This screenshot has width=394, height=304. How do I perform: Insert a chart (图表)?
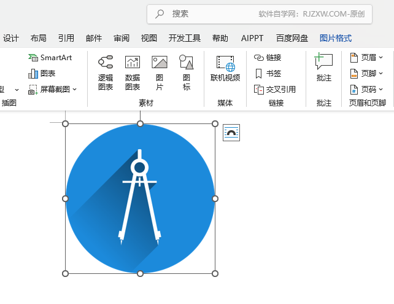42,74
